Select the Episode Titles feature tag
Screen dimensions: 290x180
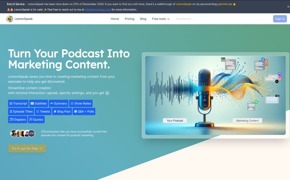21,111
